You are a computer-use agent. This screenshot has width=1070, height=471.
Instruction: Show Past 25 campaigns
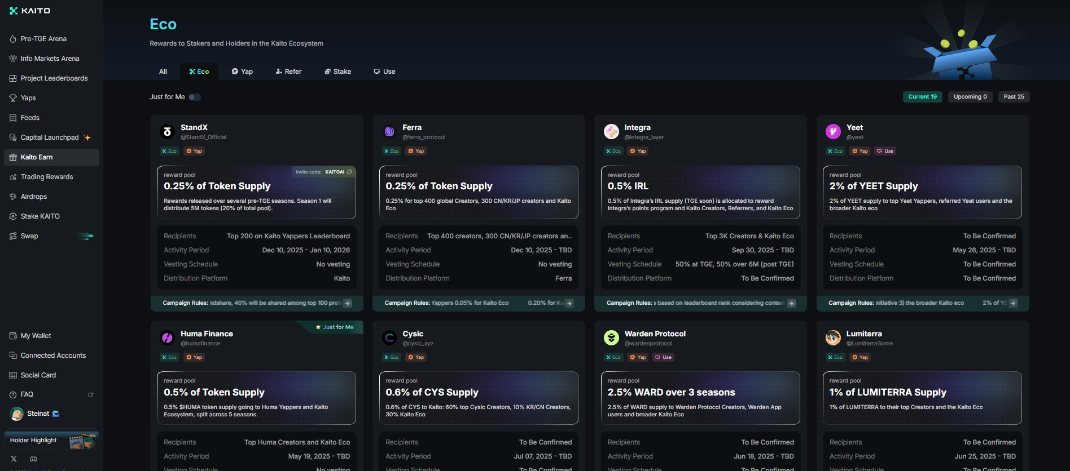pos(1014,97)
